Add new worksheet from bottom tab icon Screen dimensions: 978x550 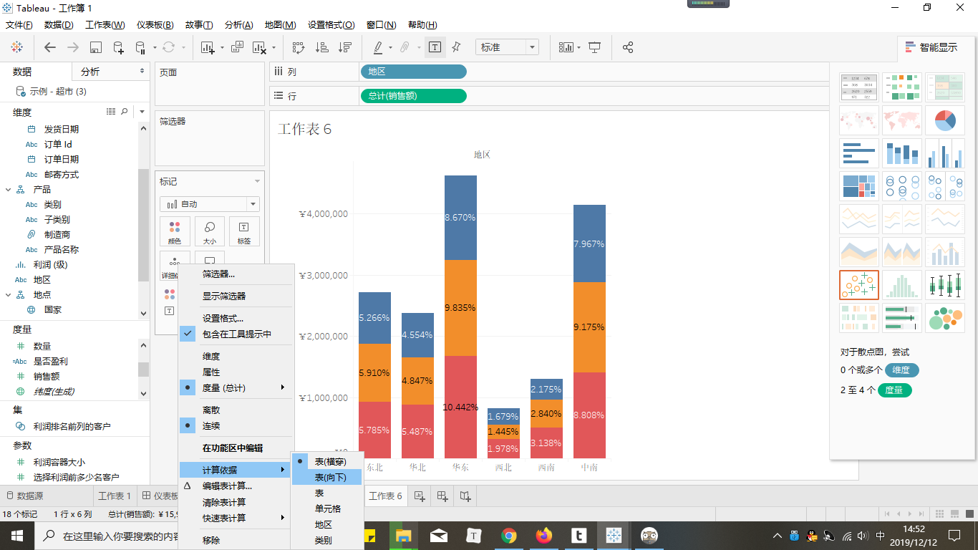coord(420,496)
